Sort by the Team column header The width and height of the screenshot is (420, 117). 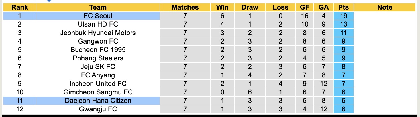pyautogui.click(x=98, y=8)
